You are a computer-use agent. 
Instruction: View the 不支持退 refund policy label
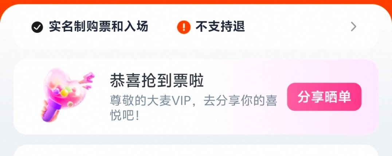(220, 26)
